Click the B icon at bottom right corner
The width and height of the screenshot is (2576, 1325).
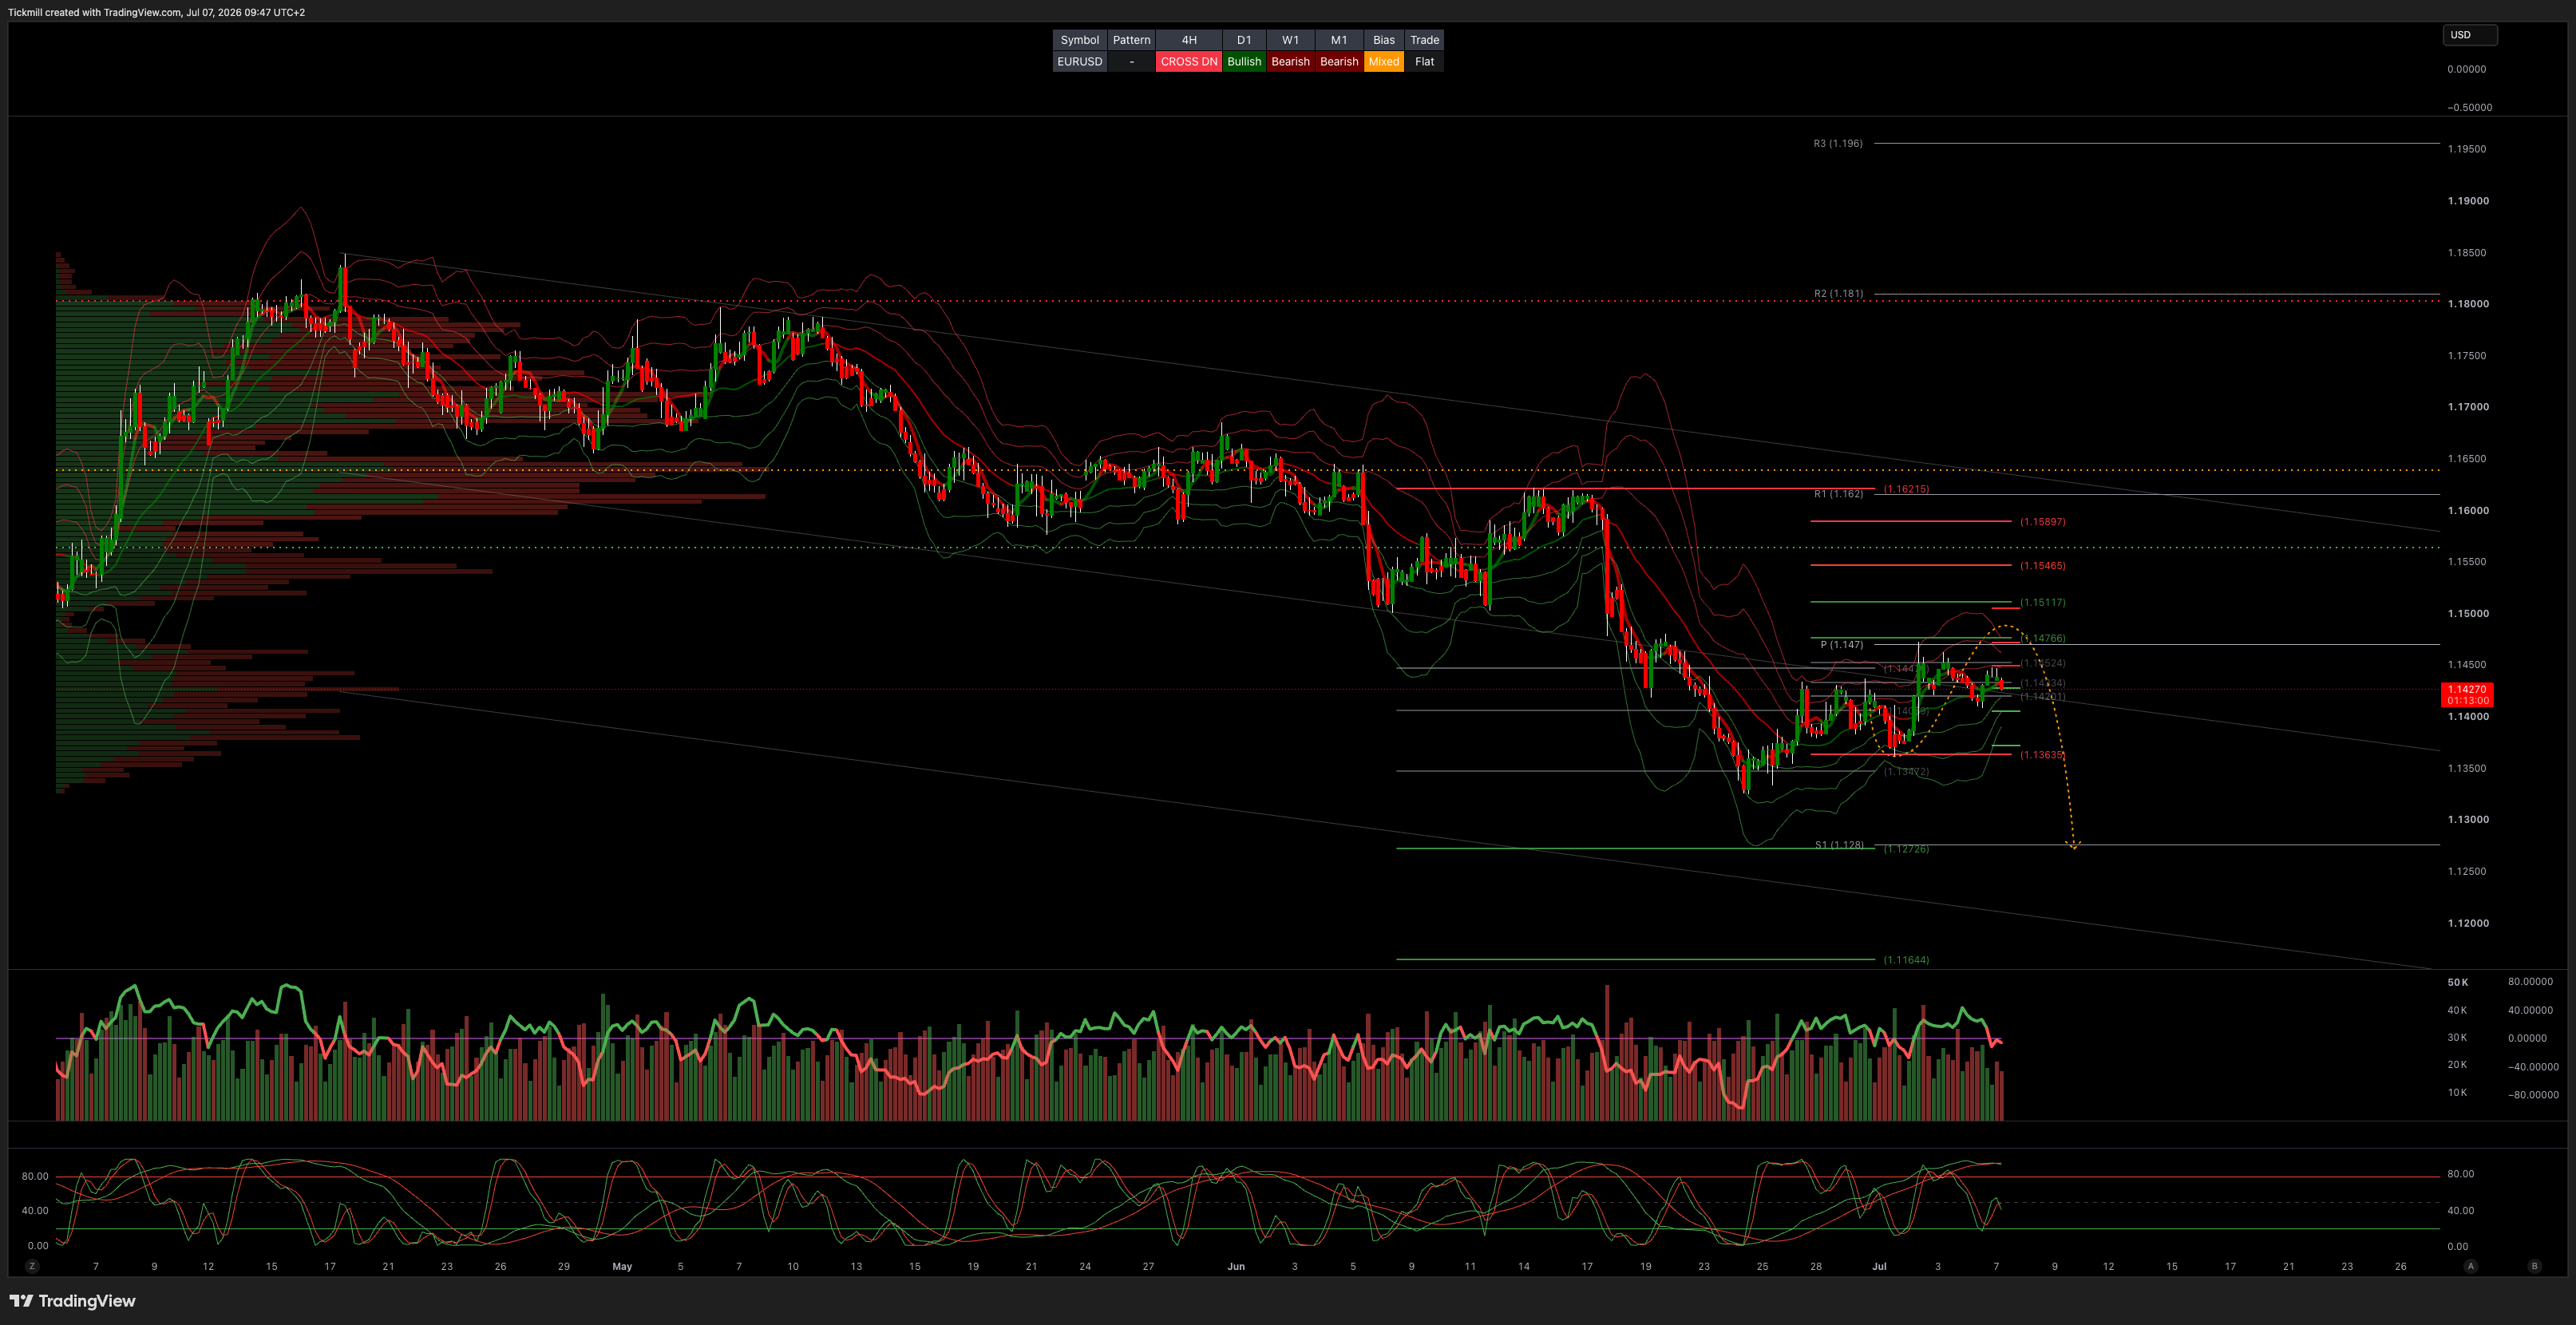2534,1266
